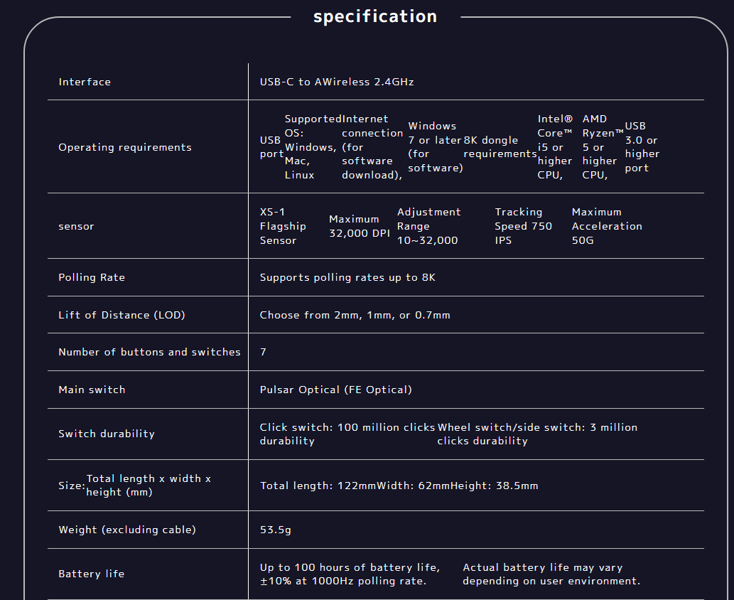The height and width of the screenshot is (600, 734).
Task: Click "Supports polling rates up to 8K"
Action: (x=347, y=277)
